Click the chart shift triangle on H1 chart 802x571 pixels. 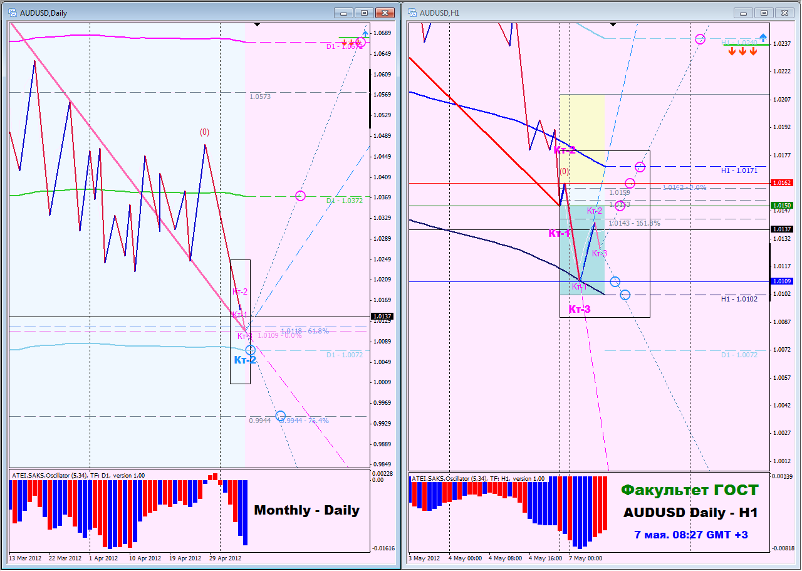click(x=613, y=24)
